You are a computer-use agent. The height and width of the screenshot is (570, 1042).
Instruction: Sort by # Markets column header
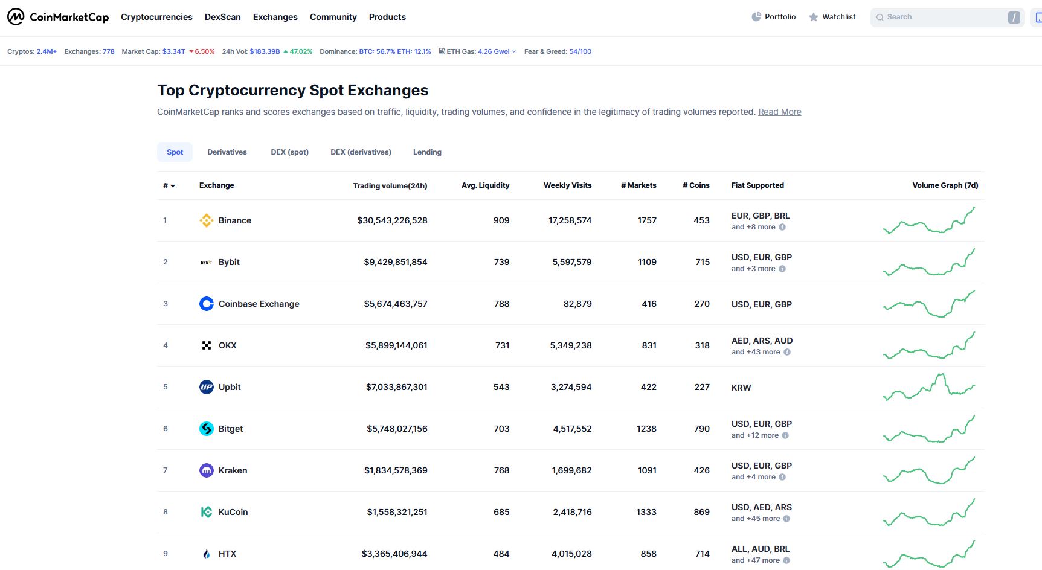coord(638,185)
